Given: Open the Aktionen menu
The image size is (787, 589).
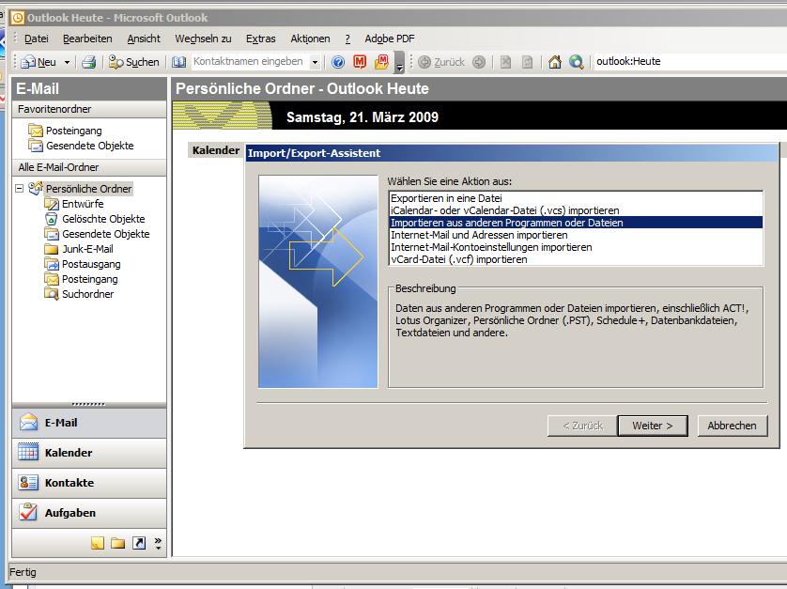Looking at the screenshot, I should click(x=310, y=39).
